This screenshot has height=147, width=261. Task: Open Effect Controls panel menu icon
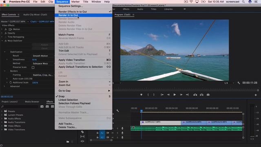coord(18,15)
